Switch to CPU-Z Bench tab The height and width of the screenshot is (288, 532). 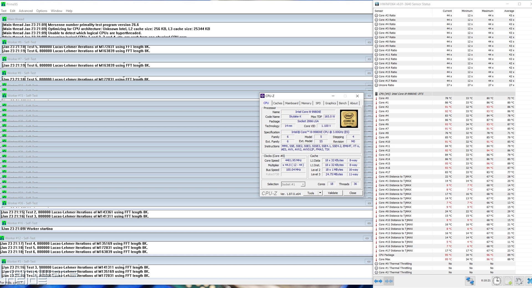tap(343, 103)
